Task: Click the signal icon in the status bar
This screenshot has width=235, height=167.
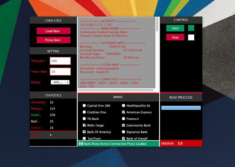Action: pos(81,144)
